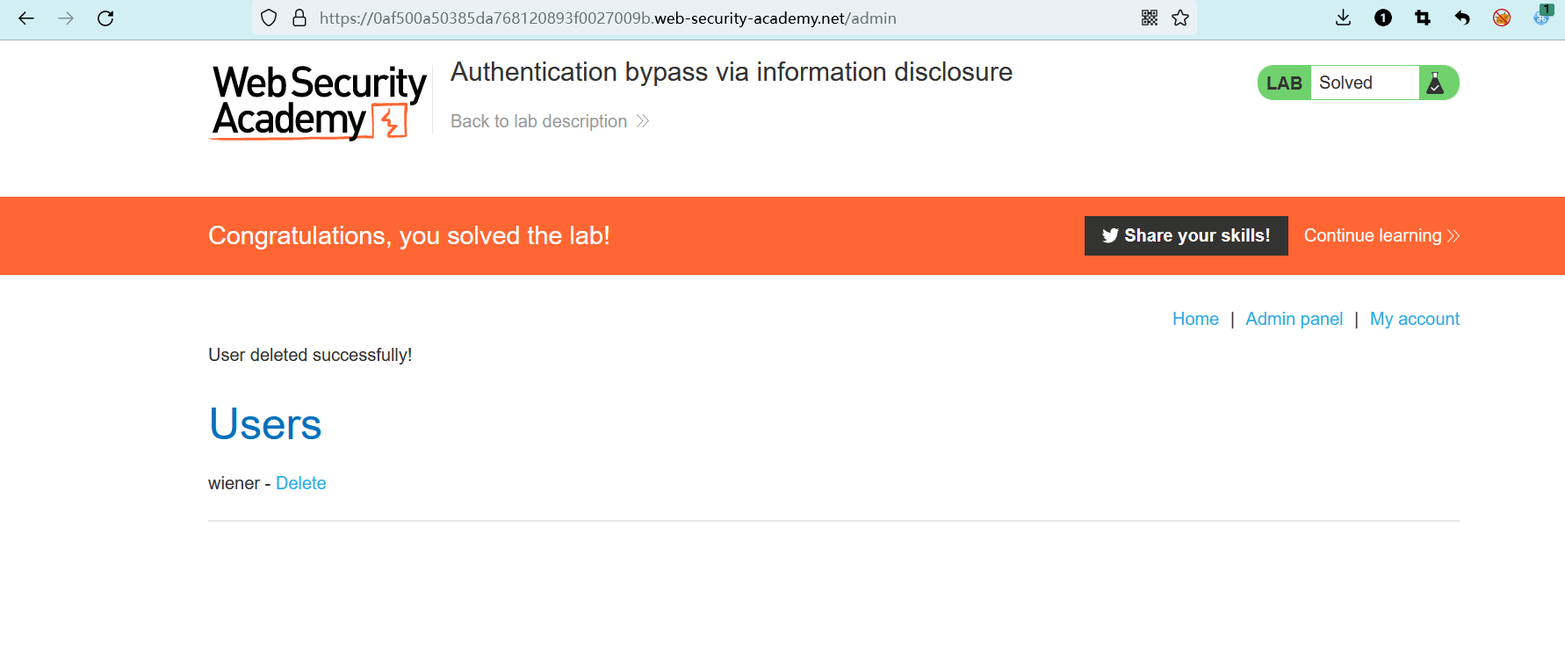Go to the Home navigation link

tap(1195, 319)
